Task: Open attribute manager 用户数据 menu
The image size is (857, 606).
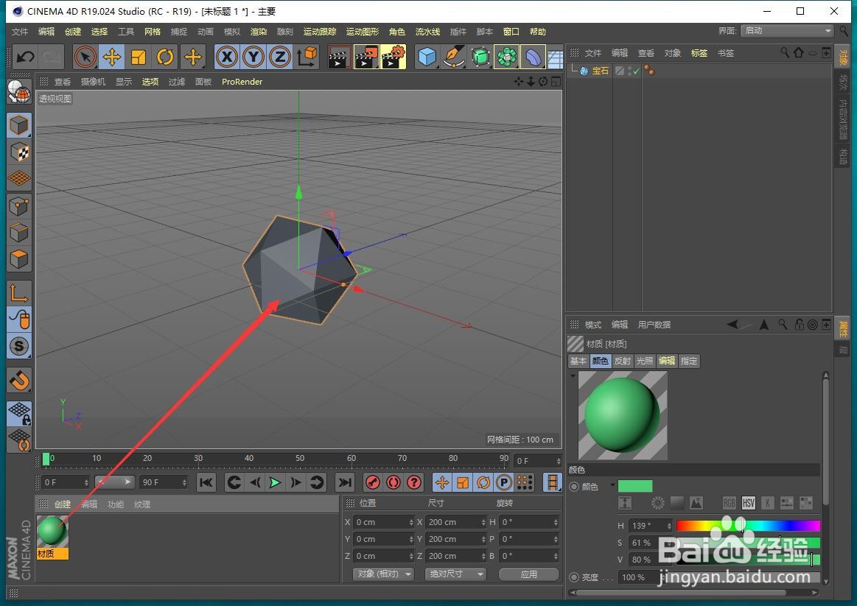Action: click(x=654, y=325)
